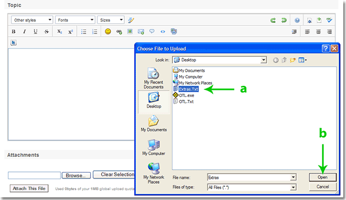Align text to the right
The width and height of the screenshot is (346, 200).
(329, 31)
